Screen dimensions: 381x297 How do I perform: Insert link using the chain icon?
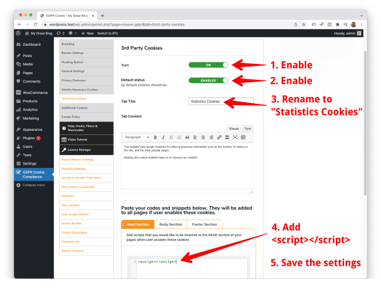click(x=219, y=137)
